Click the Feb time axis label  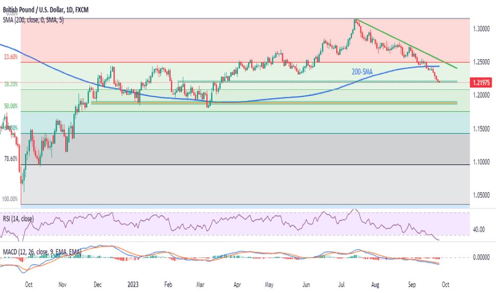click(x=168, y=285)
